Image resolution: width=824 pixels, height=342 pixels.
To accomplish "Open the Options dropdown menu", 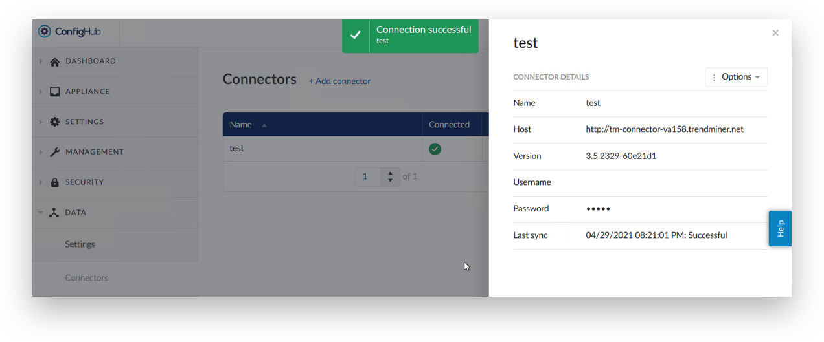I will [x=736, y=77].
